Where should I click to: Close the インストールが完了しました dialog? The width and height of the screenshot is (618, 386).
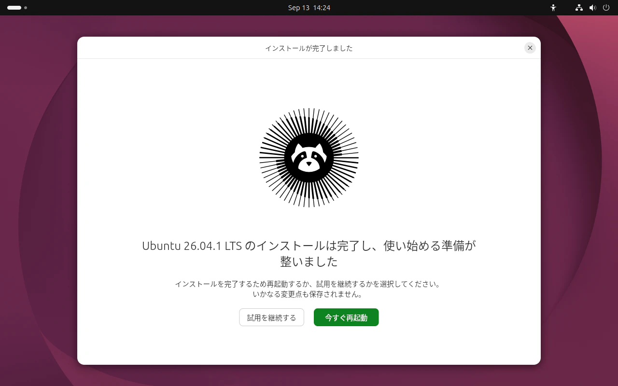(x=530, y=48)
